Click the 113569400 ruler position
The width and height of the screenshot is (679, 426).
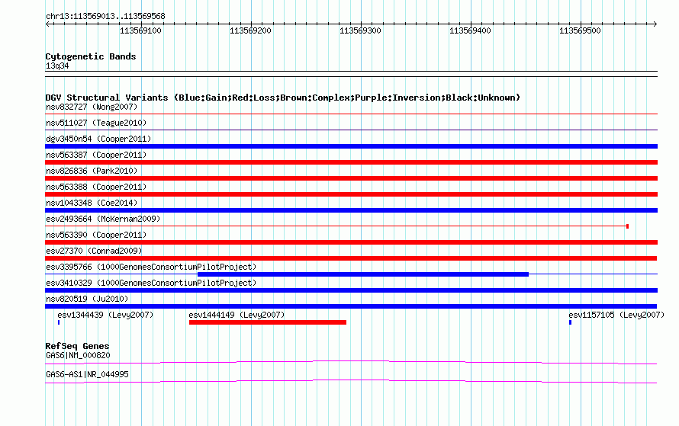(470, 30)
